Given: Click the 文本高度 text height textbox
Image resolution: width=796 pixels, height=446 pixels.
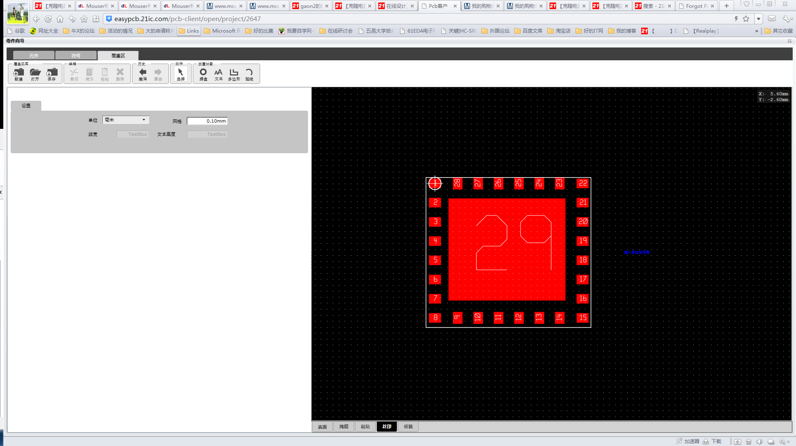Looking at the screenshot, I should coord(207,134).
